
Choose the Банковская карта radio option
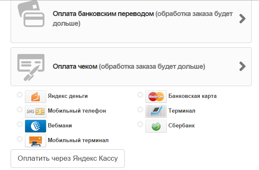click(141, 95)
